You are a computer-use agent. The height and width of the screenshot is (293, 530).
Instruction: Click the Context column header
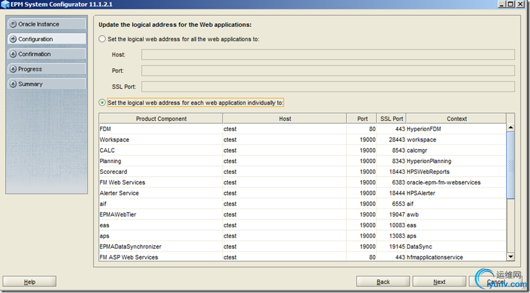(x=456, y=119)
